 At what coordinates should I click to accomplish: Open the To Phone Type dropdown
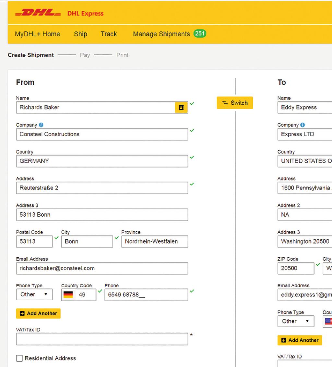296,321
